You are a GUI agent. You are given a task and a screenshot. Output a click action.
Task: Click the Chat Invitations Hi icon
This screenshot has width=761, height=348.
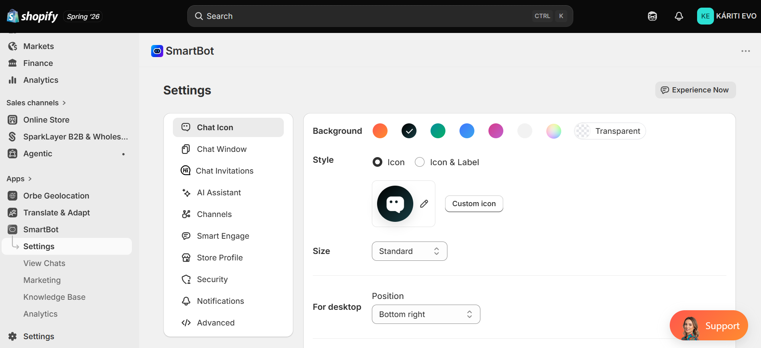point(186,171)
